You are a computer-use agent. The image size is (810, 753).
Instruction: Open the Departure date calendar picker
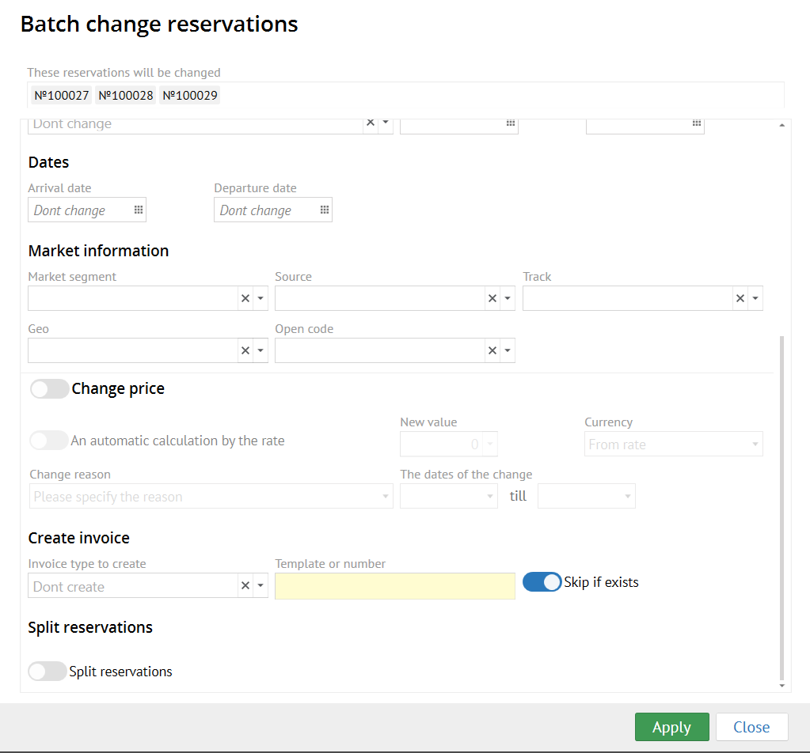point(324,210)
